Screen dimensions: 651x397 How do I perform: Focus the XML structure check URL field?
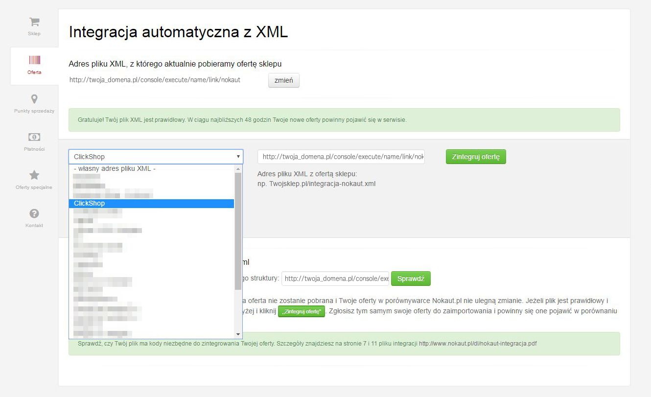(335, 279)
